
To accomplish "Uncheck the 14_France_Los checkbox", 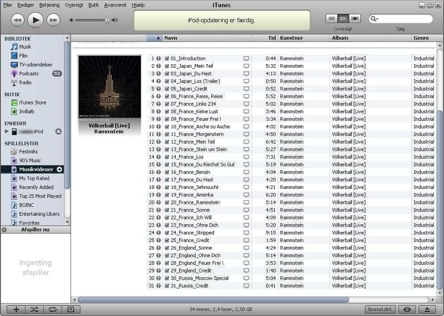I will point(167,157).
